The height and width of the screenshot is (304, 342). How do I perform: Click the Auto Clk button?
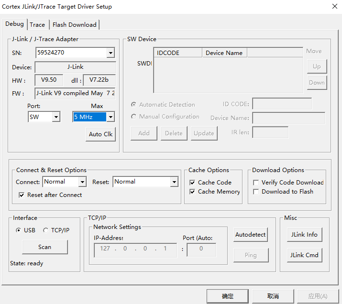[100, 134]
